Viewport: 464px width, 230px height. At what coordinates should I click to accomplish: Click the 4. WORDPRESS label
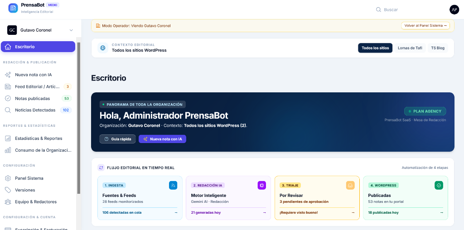point(383,185)
